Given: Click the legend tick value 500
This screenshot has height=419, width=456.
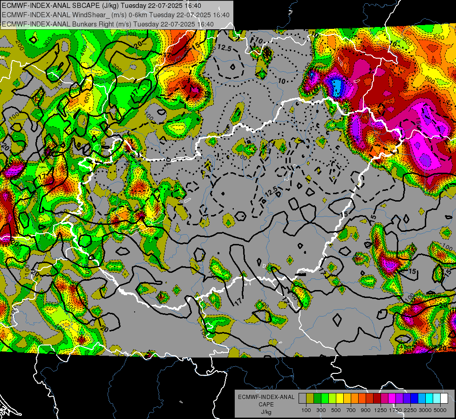Looking at the screenshot, I should pos(336,410).
